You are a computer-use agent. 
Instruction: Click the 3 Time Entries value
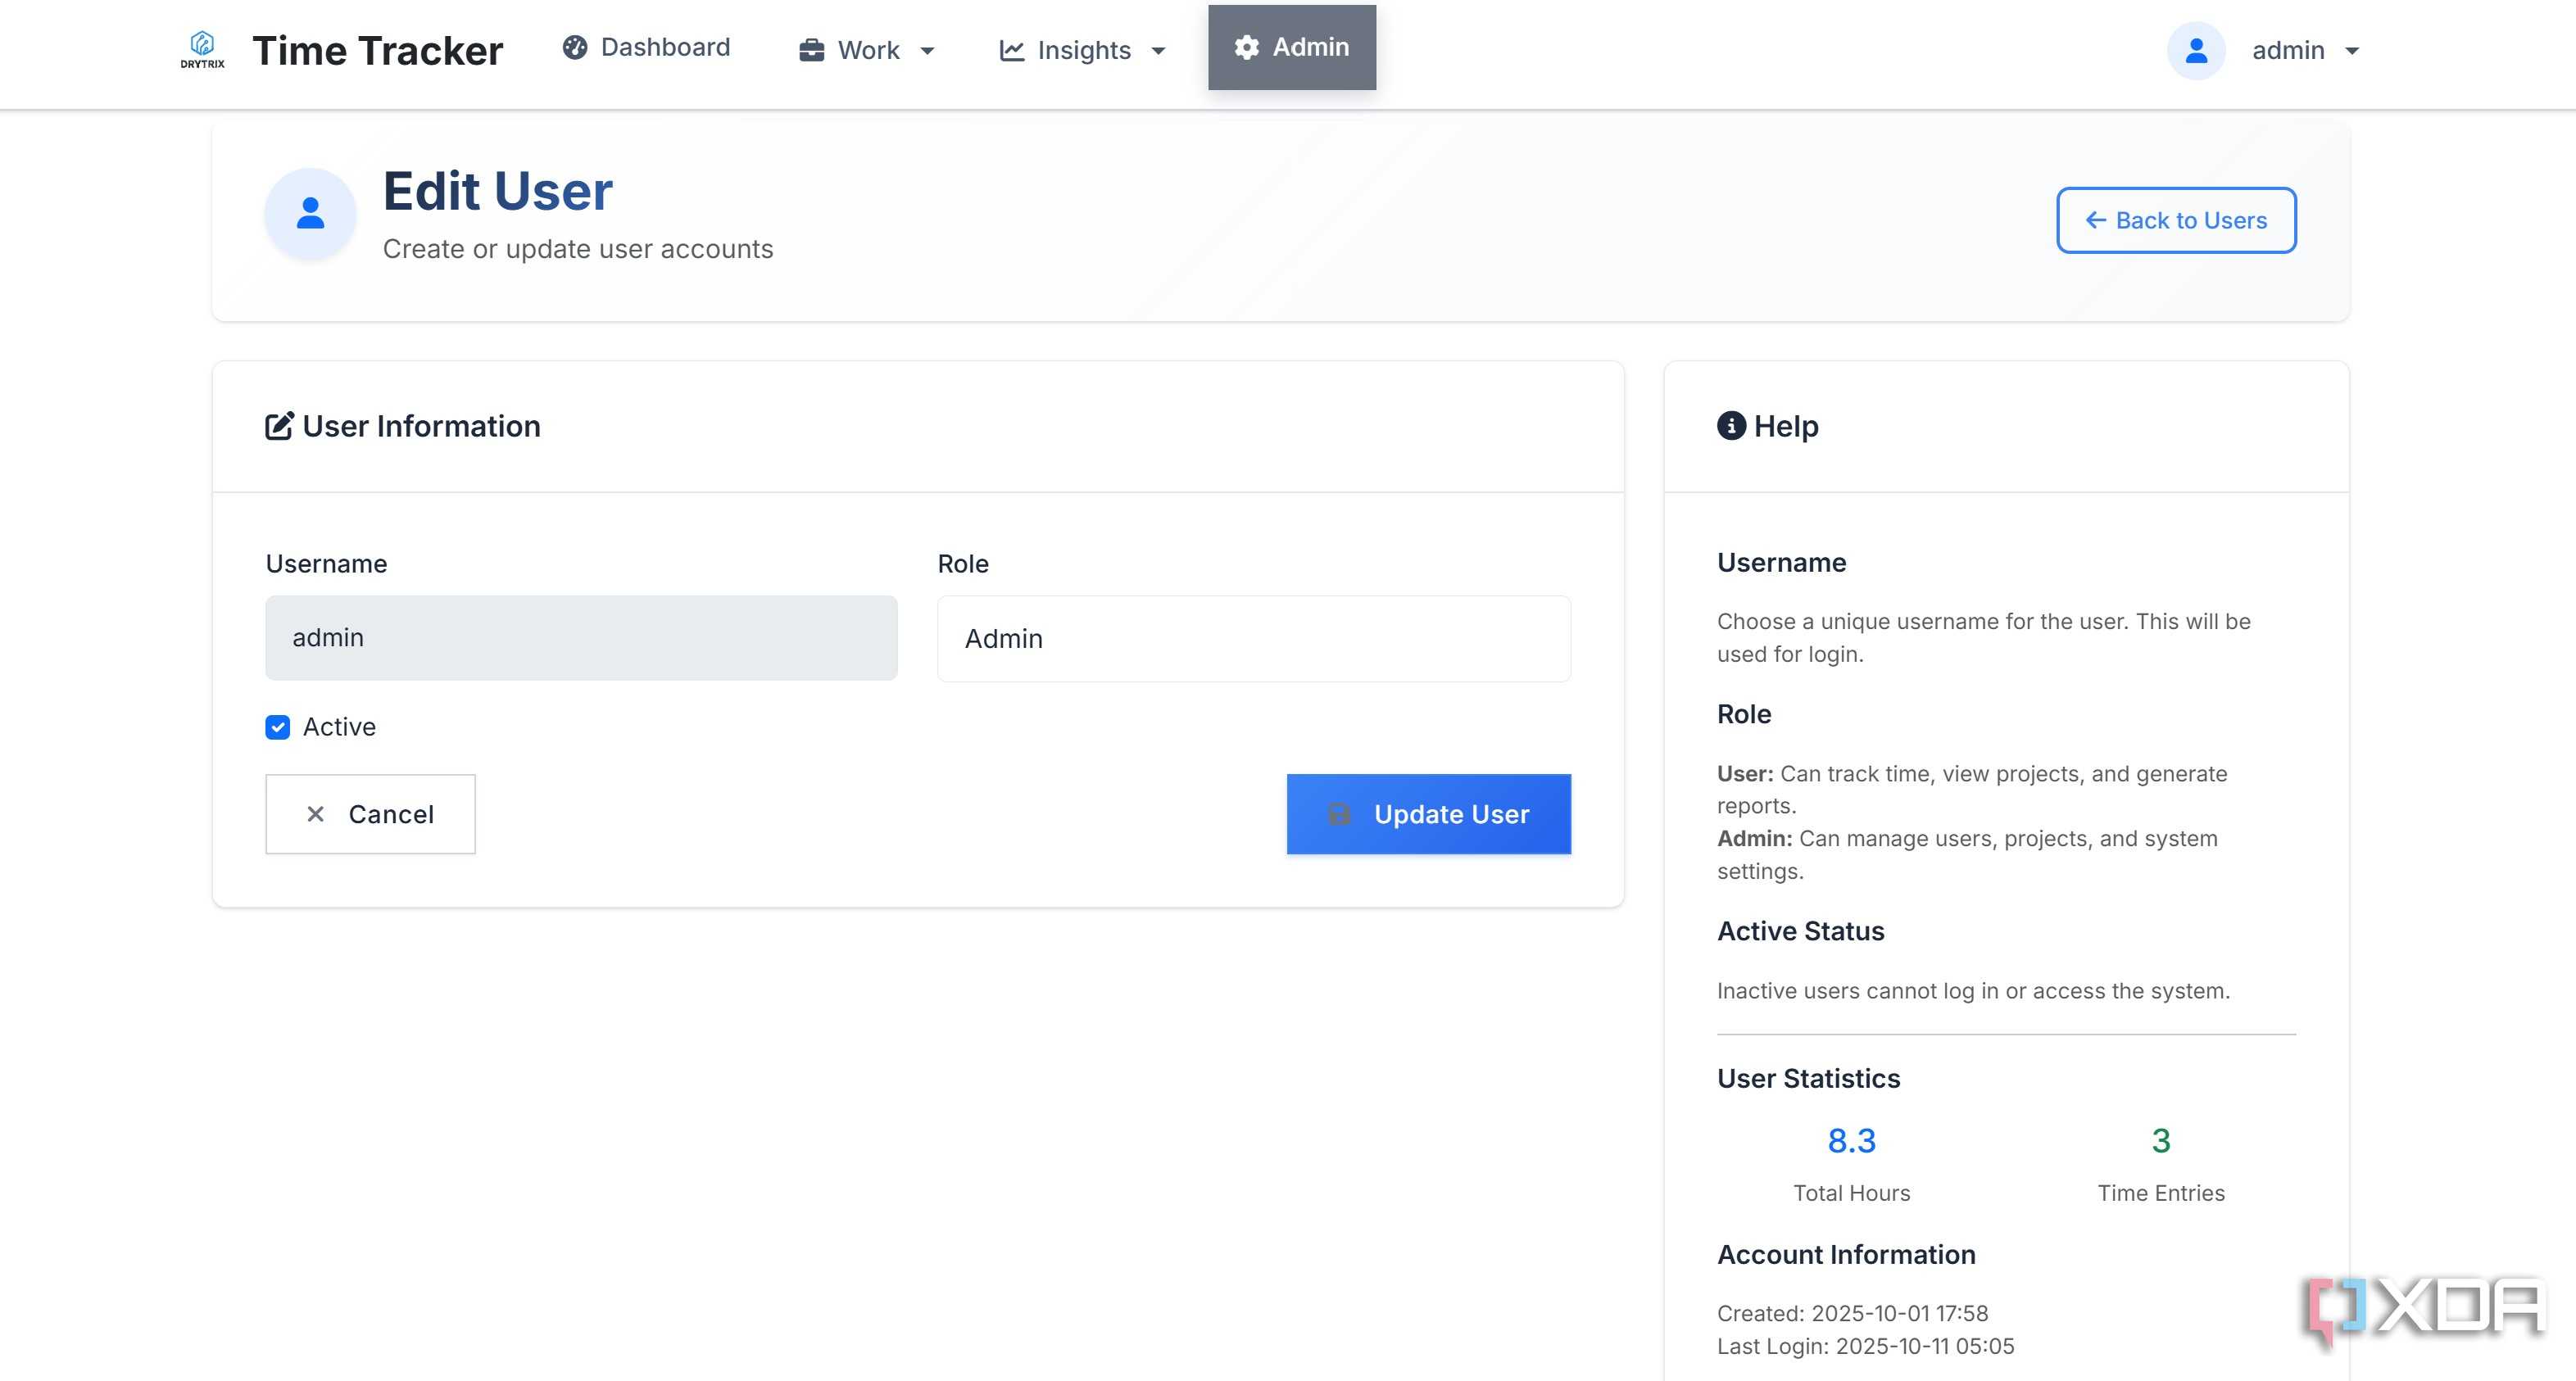click(x=2161, y=1141)
